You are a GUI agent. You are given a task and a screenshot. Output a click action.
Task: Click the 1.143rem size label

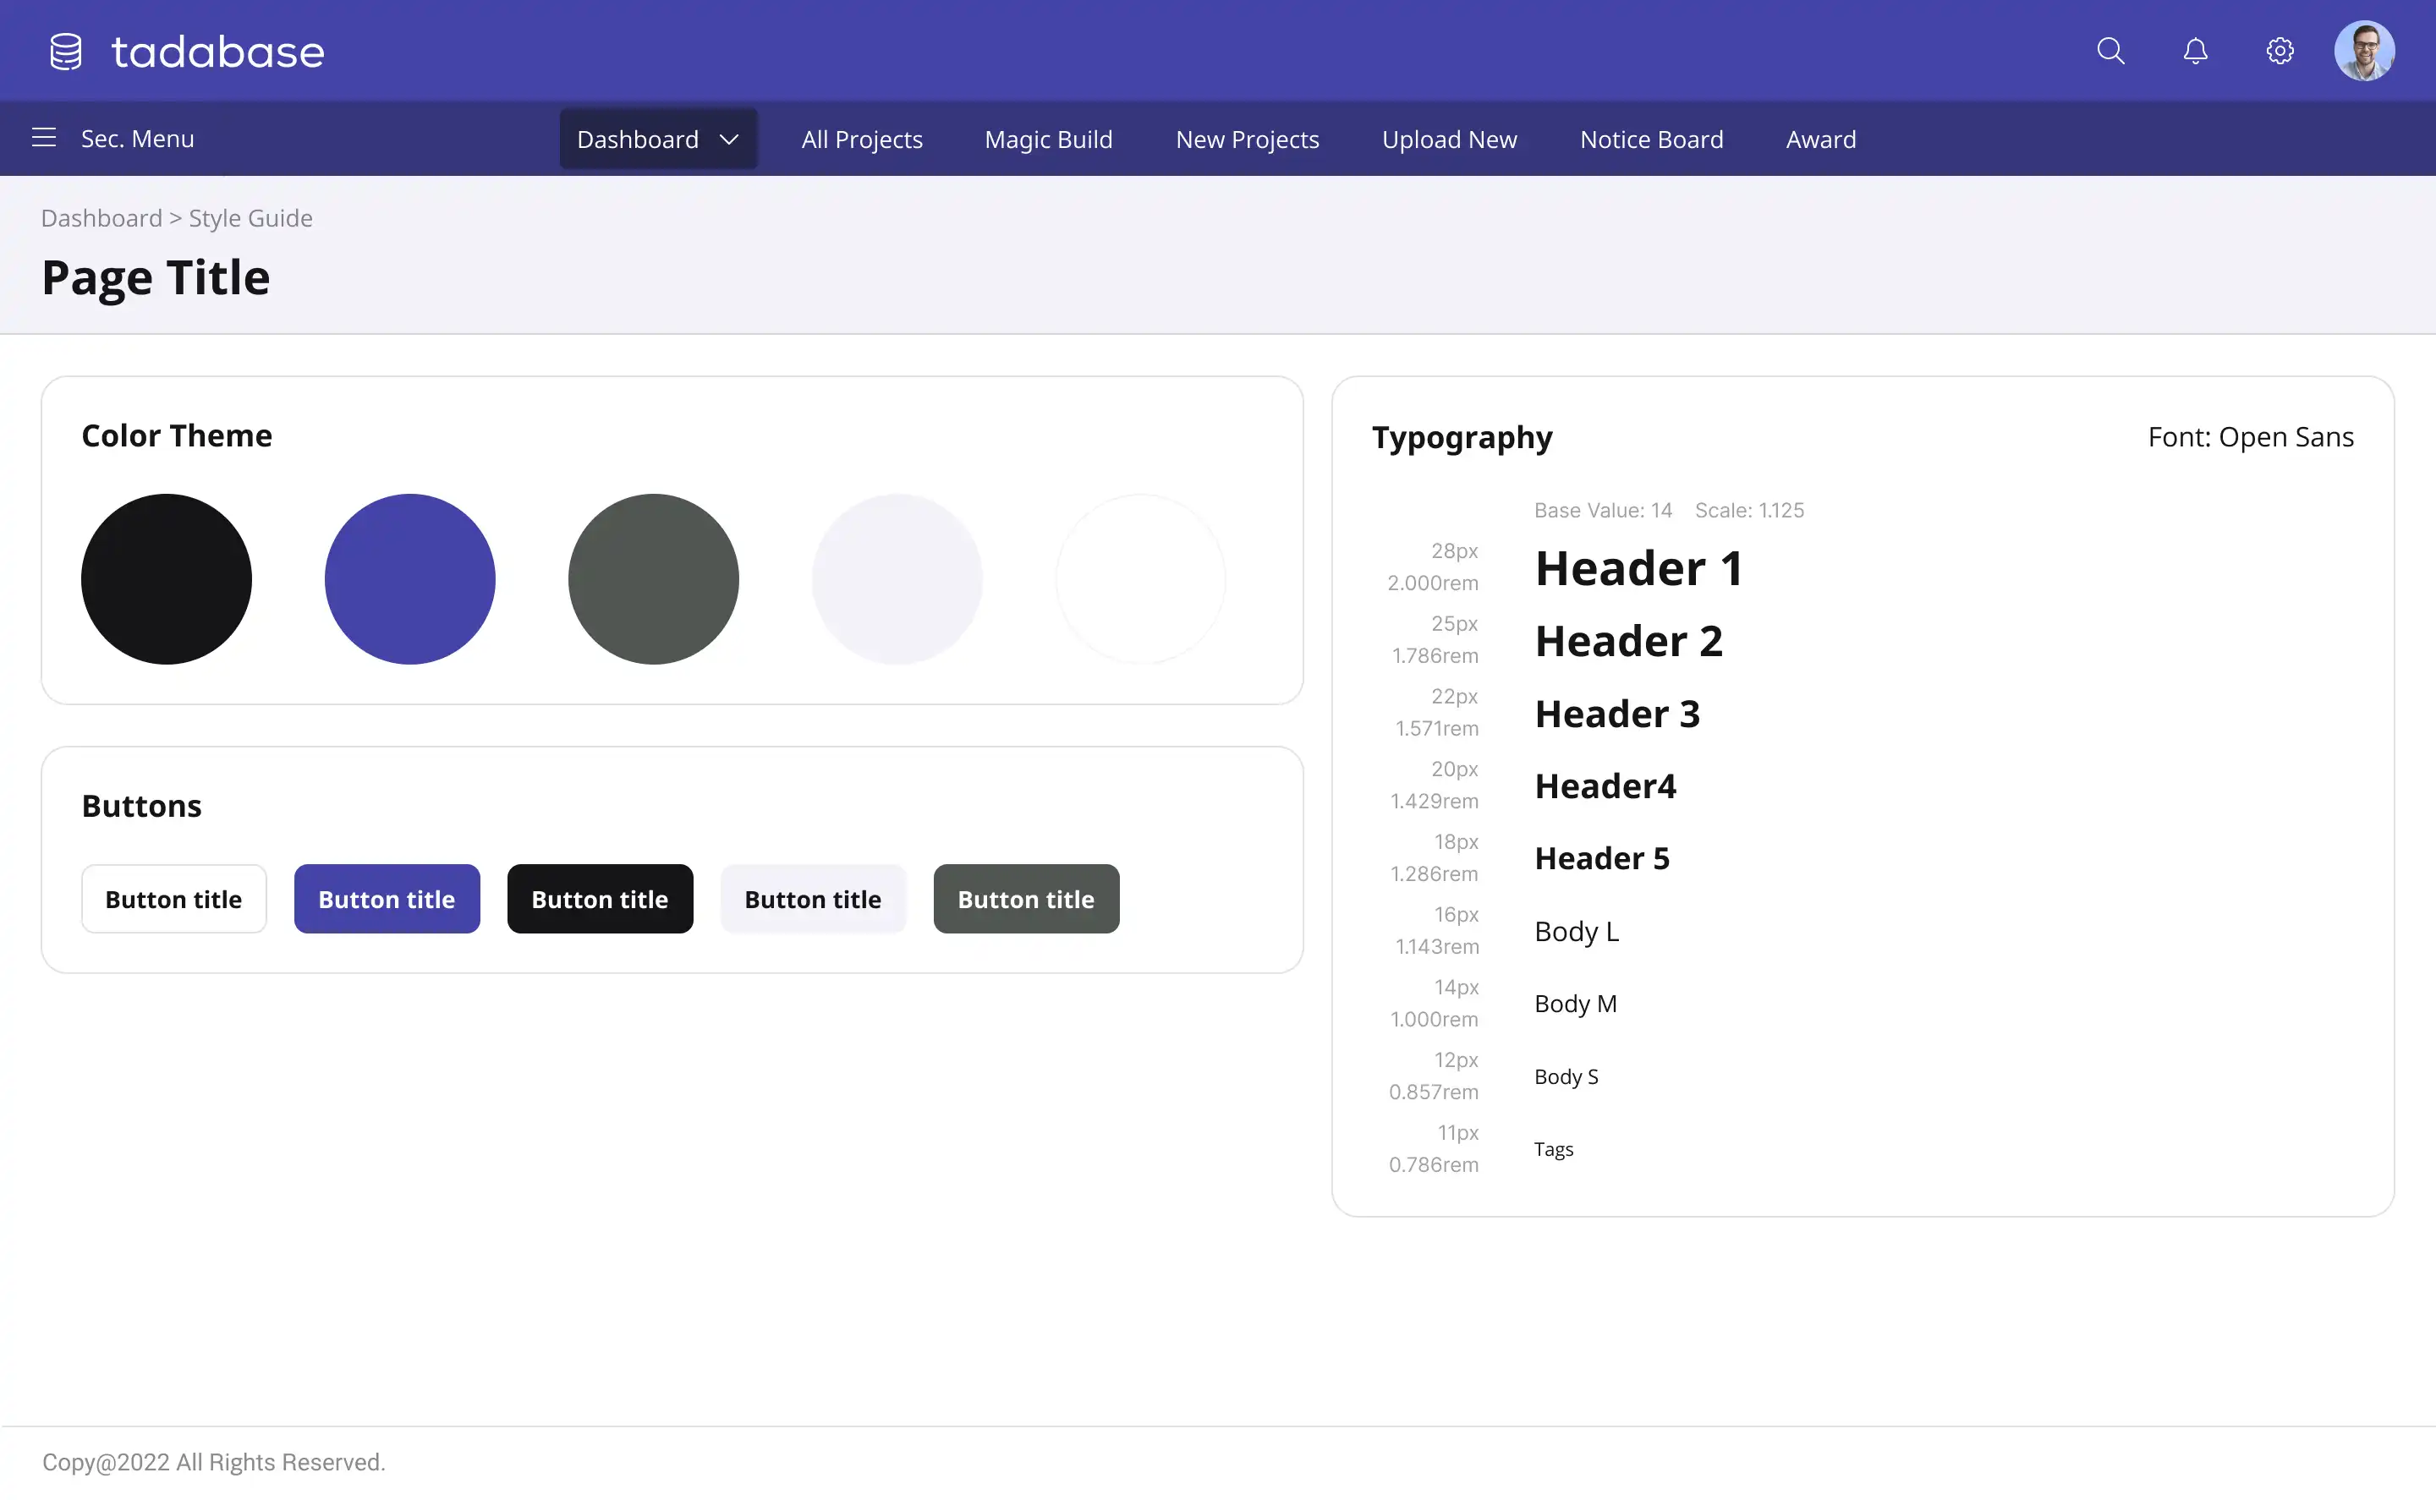click(x=1437, y=946)
